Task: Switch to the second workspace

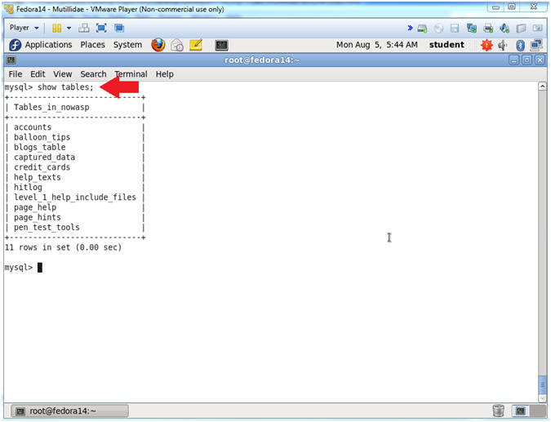Action: tap(538, 411)
